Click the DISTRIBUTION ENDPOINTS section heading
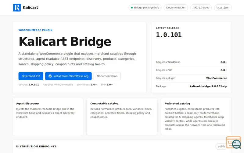The image size is (244, 153). [36, 147]
